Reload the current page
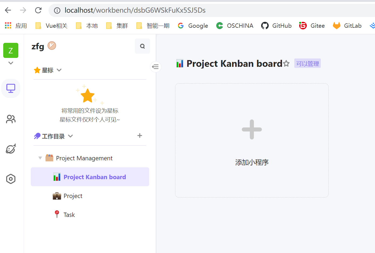 point(38,10)
